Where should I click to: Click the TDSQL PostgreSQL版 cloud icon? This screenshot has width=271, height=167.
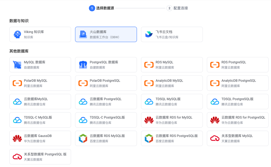pyautogui.click(x=215, y=102)
